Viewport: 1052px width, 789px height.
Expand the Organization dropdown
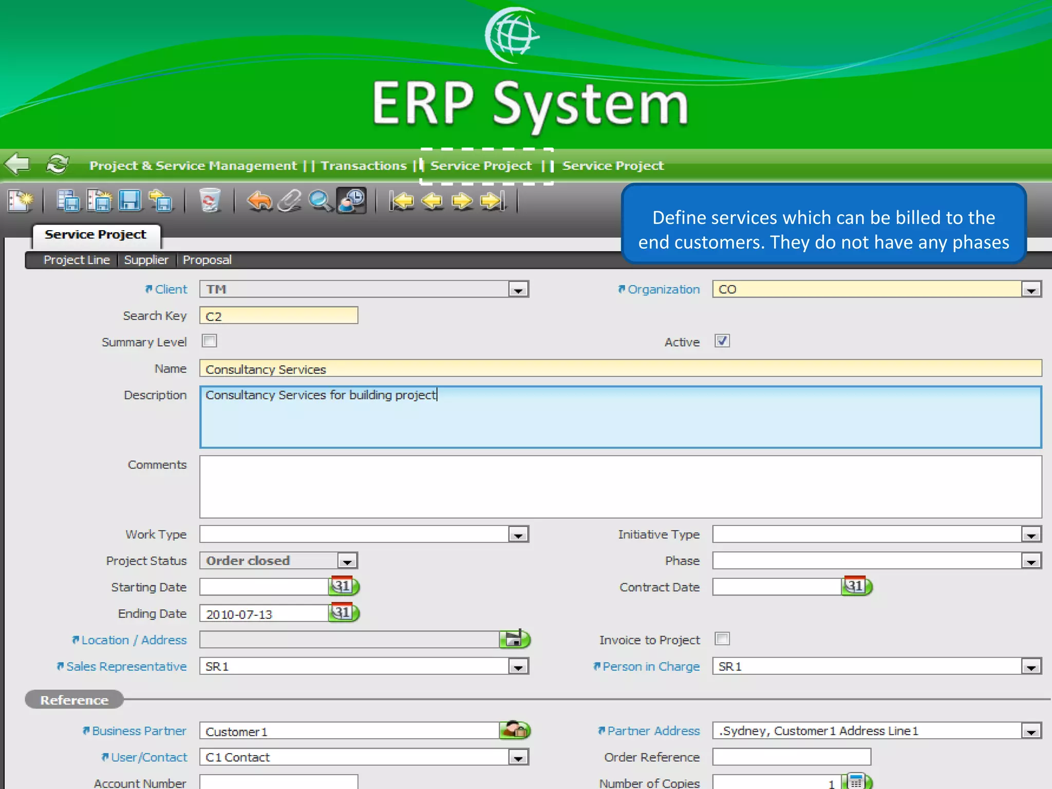point(1031,290)
